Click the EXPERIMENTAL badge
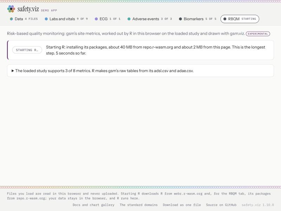 point(258,34)
